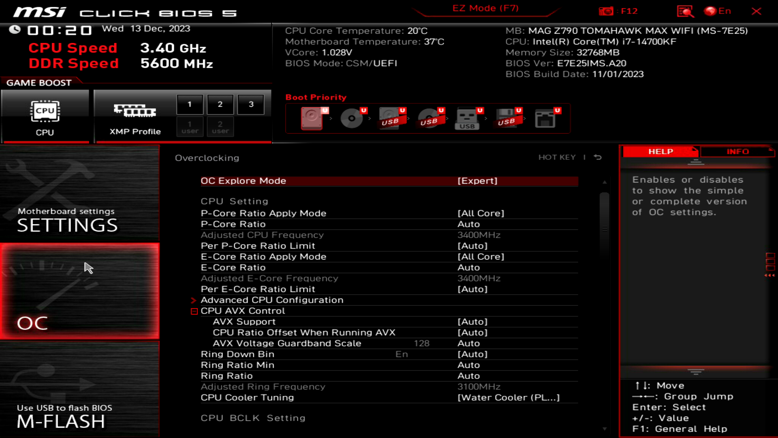Screen dimensions: 778x438
Task: Click the settings list scrollbar thumb
Action: (x=604, y=227)
